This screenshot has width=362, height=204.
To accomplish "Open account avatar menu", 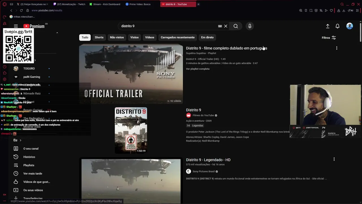I will click(x=350, y=26).
